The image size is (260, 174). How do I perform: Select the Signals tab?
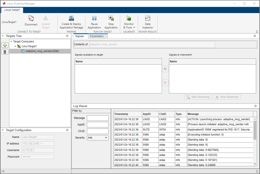tap(80, 36)
